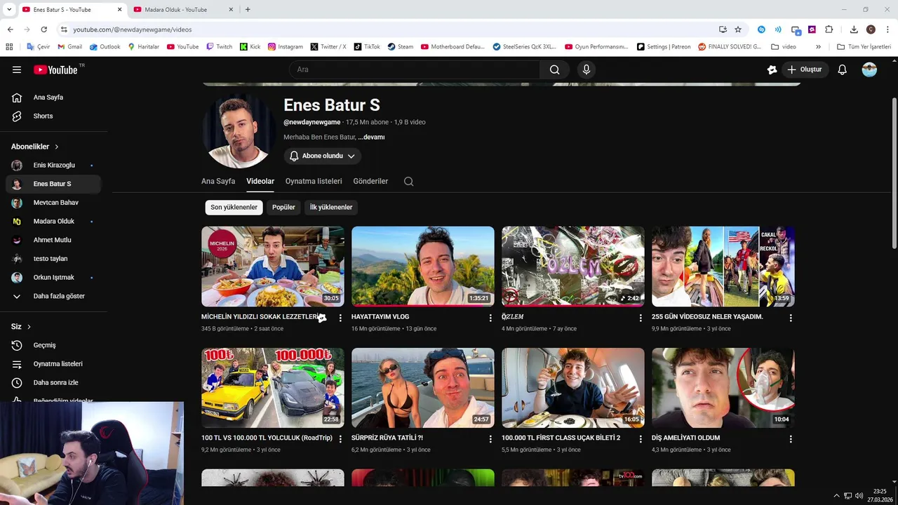Search within channel using magnifier icon

tap(408, 181)
